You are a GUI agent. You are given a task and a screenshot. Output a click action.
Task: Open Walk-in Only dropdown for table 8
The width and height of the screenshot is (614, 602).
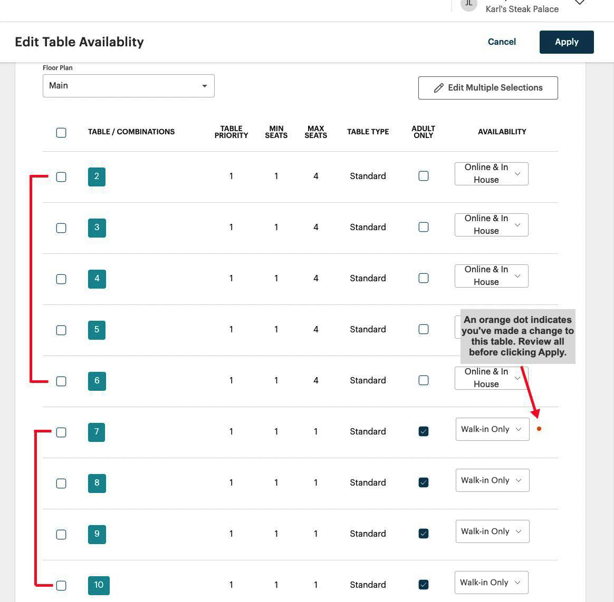tap(492, 480)
